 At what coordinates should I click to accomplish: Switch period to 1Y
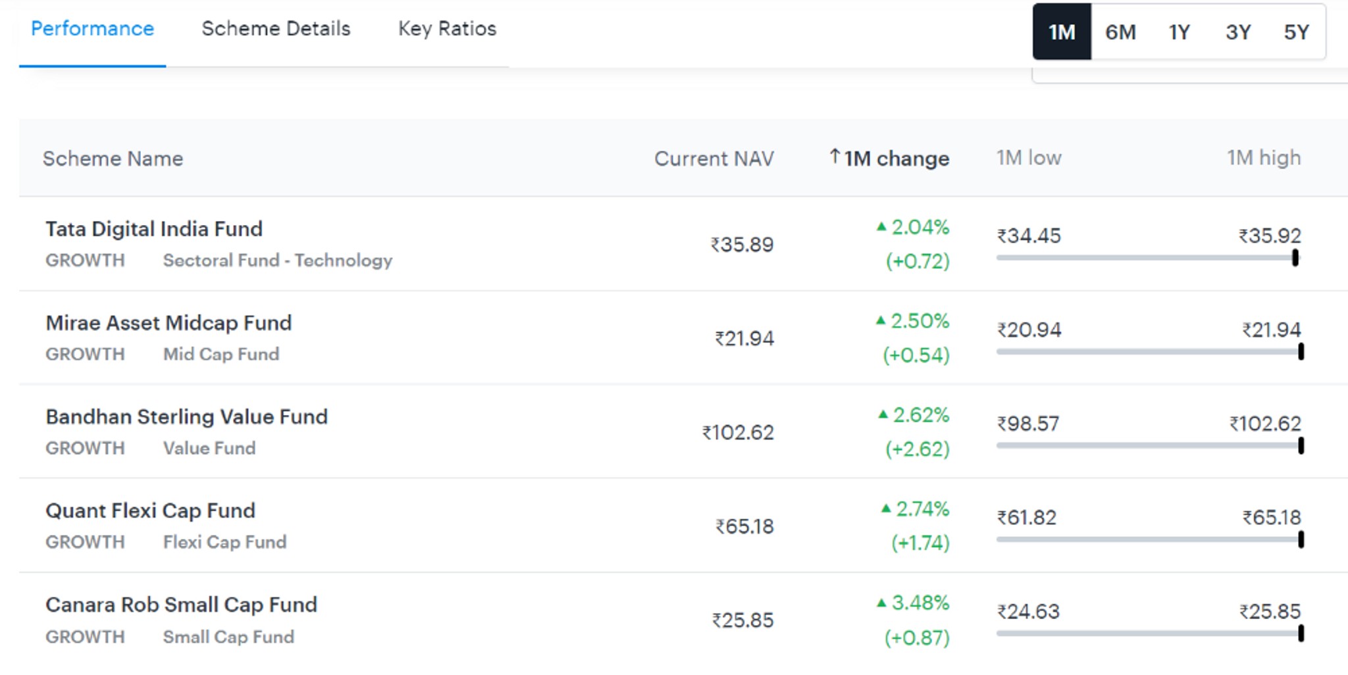tap(1179, 32)
